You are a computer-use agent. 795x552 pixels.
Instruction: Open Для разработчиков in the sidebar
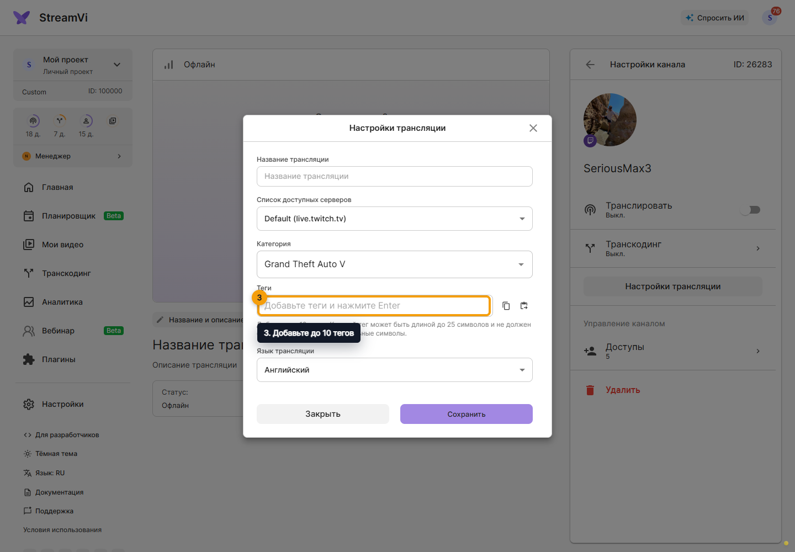pyautogui.click(x=61, y=435)
